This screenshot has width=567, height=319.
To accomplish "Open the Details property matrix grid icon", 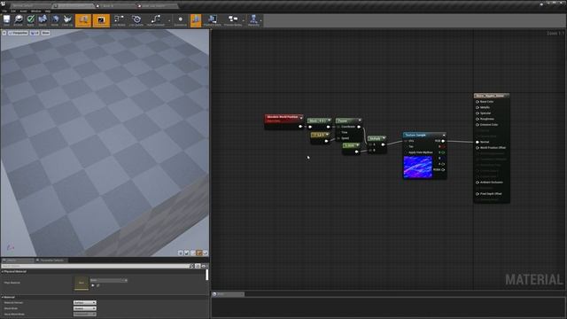I will [x=198, y=266].
